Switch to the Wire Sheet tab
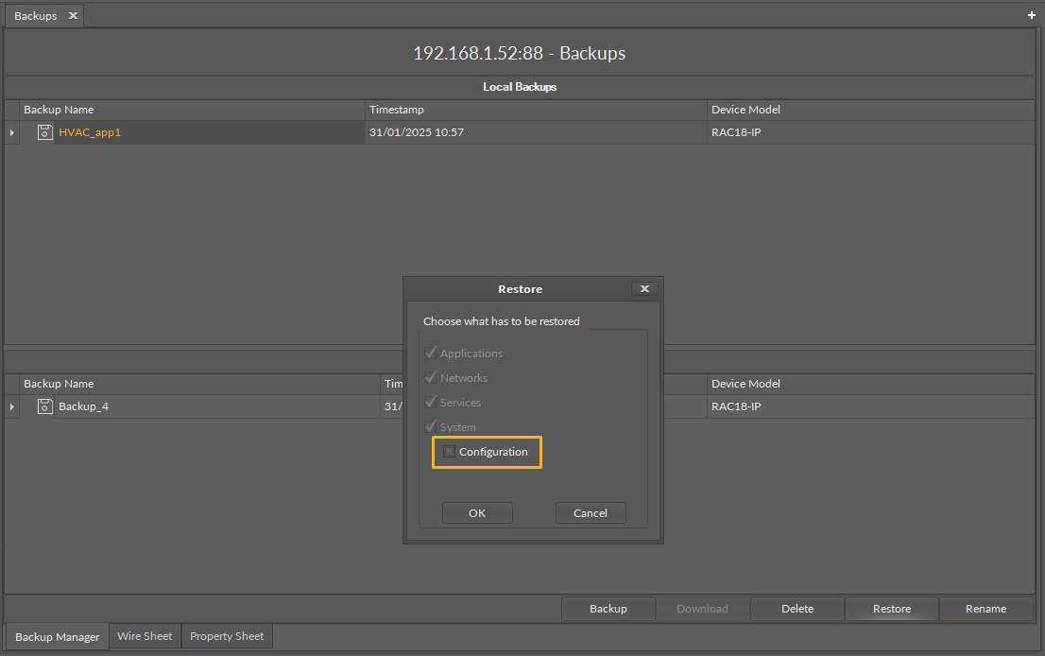 (145, 636)
